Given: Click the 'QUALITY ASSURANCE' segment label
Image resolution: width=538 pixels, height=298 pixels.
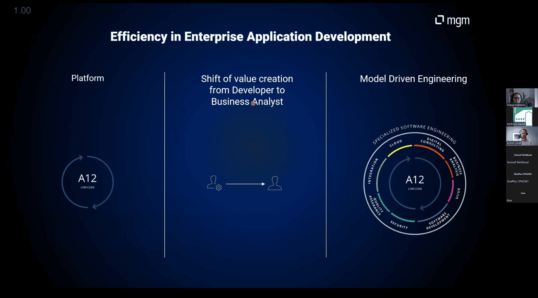Looking at the screenshot, I should tap(375, 205).
